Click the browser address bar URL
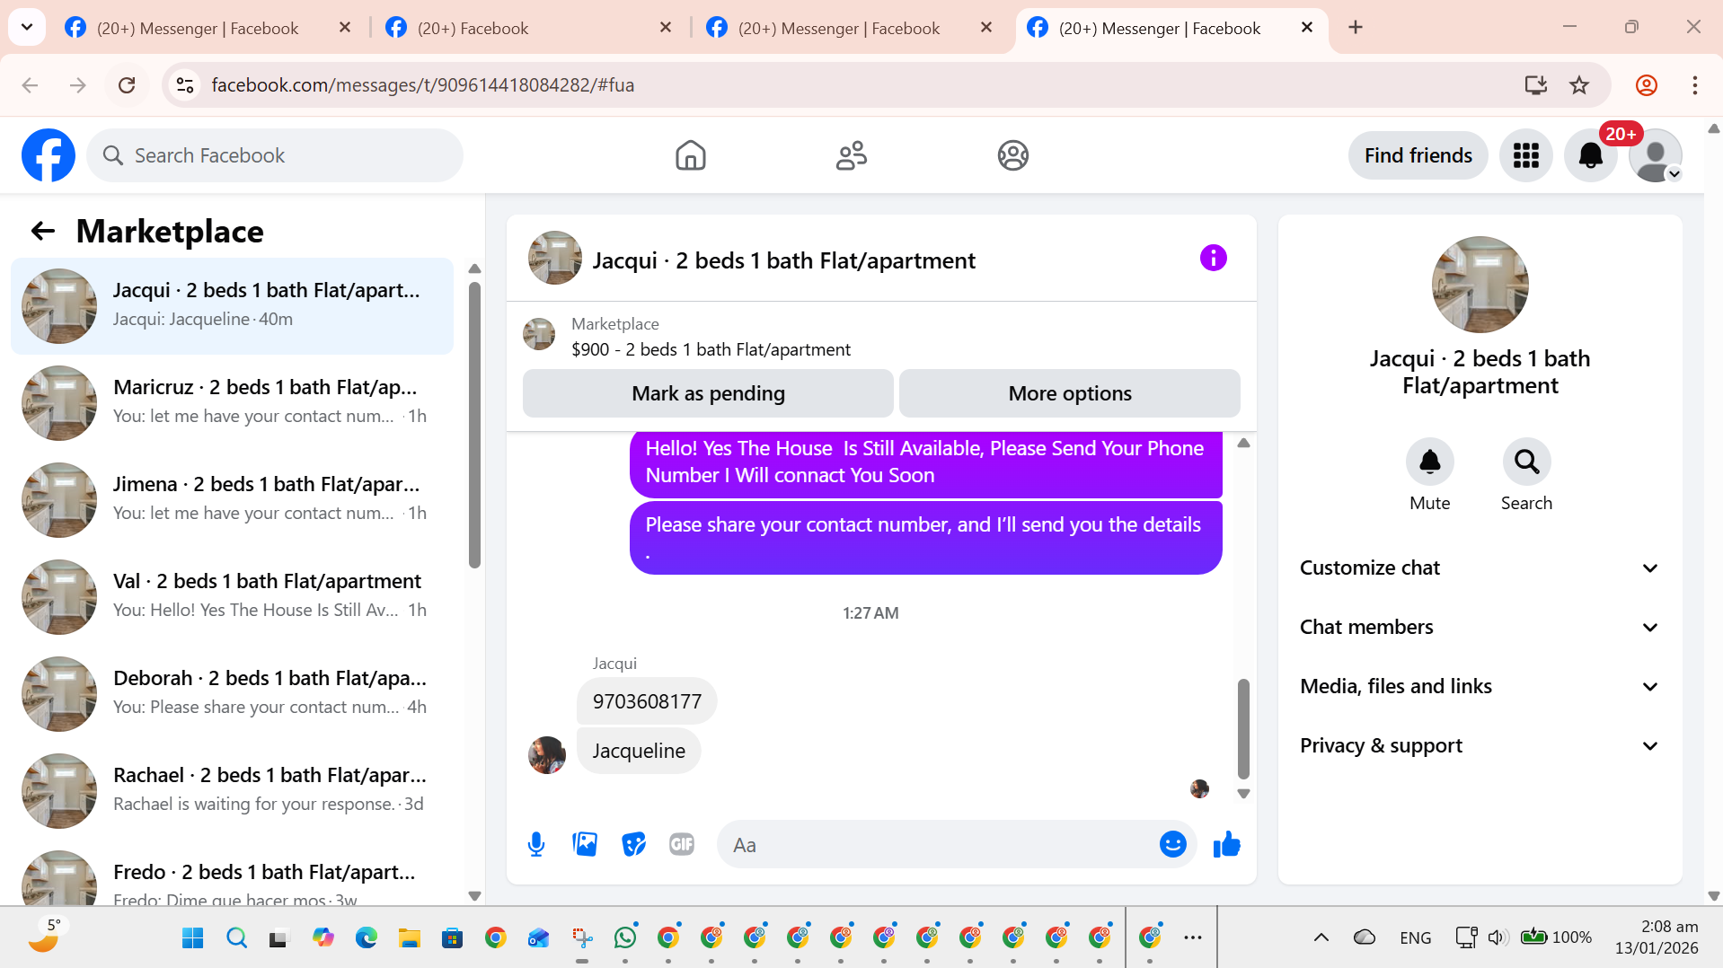 422,85
